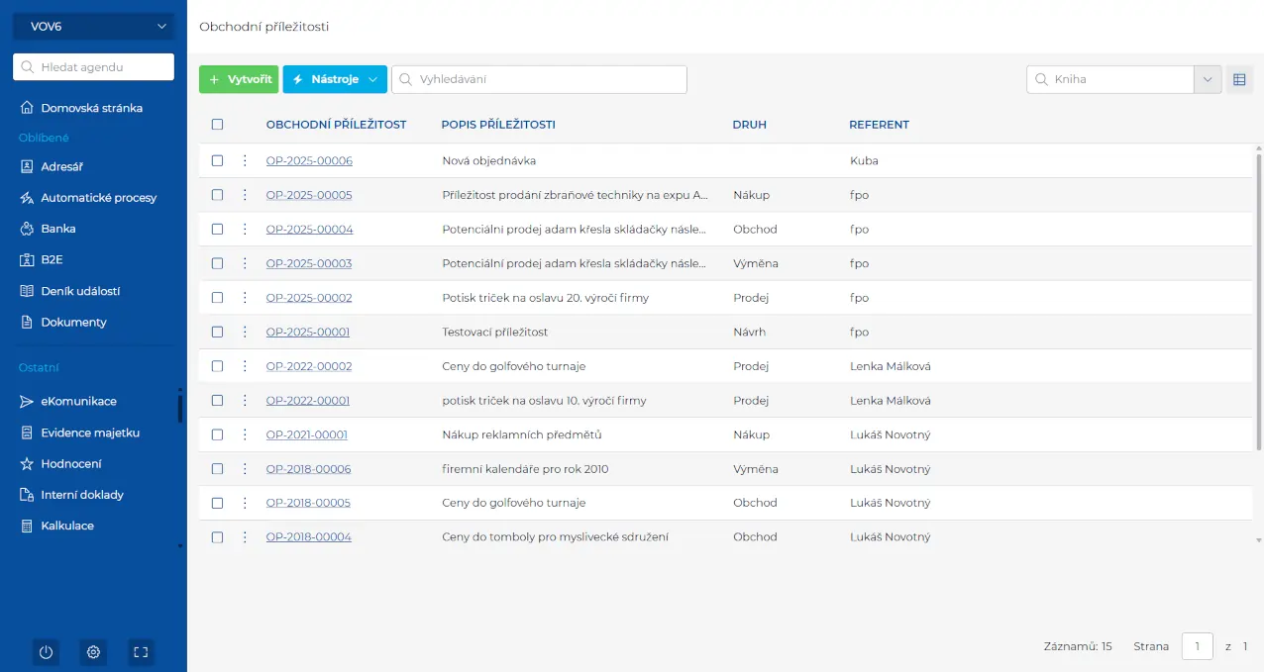Screen dimensions: 1264x672
Task: Check the box for OP-2025-00005
Action: click(x=218, y=195)
